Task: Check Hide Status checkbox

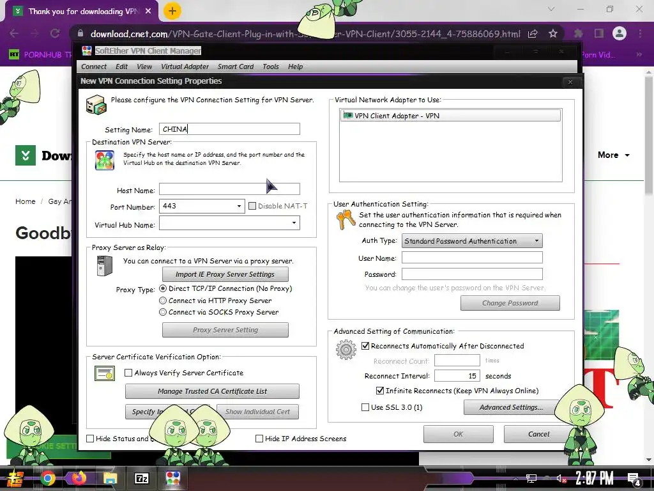Action: pos(90,439)
